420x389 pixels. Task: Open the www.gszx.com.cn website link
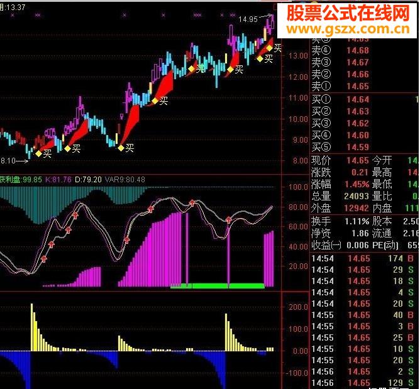click(348, 29)
